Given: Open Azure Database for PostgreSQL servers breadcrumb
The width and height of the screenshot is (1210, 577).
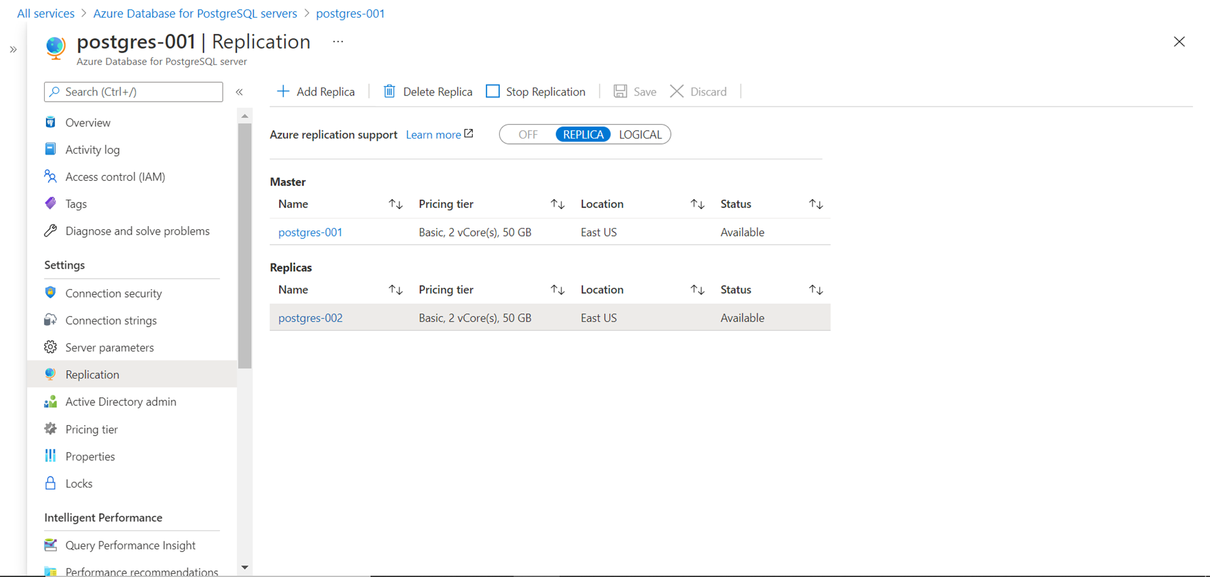Looking at the screenshot, I should [195, 13].
